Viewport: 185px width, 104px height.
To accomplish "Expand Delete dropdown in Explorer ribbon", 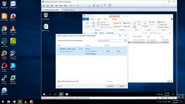I will [x=130, y=23].
